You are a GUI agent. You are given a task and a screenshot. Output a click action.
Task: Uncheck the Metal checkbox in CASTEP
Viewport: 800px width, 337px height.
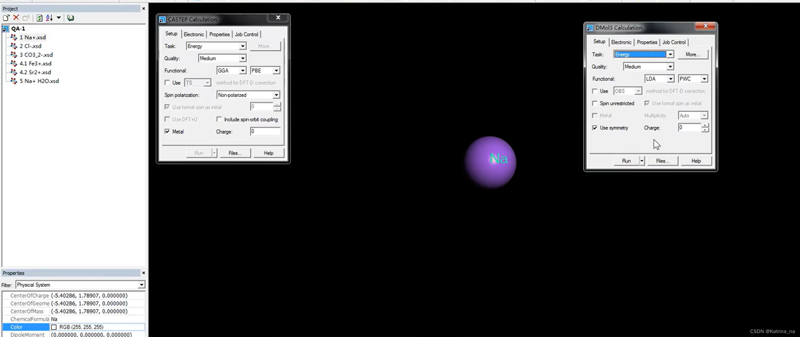[x=167, y=132]
